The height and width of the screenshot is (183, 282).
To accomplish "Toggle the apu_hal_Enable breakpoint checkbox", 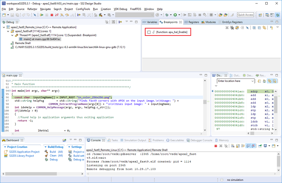I will click(149, 32).
